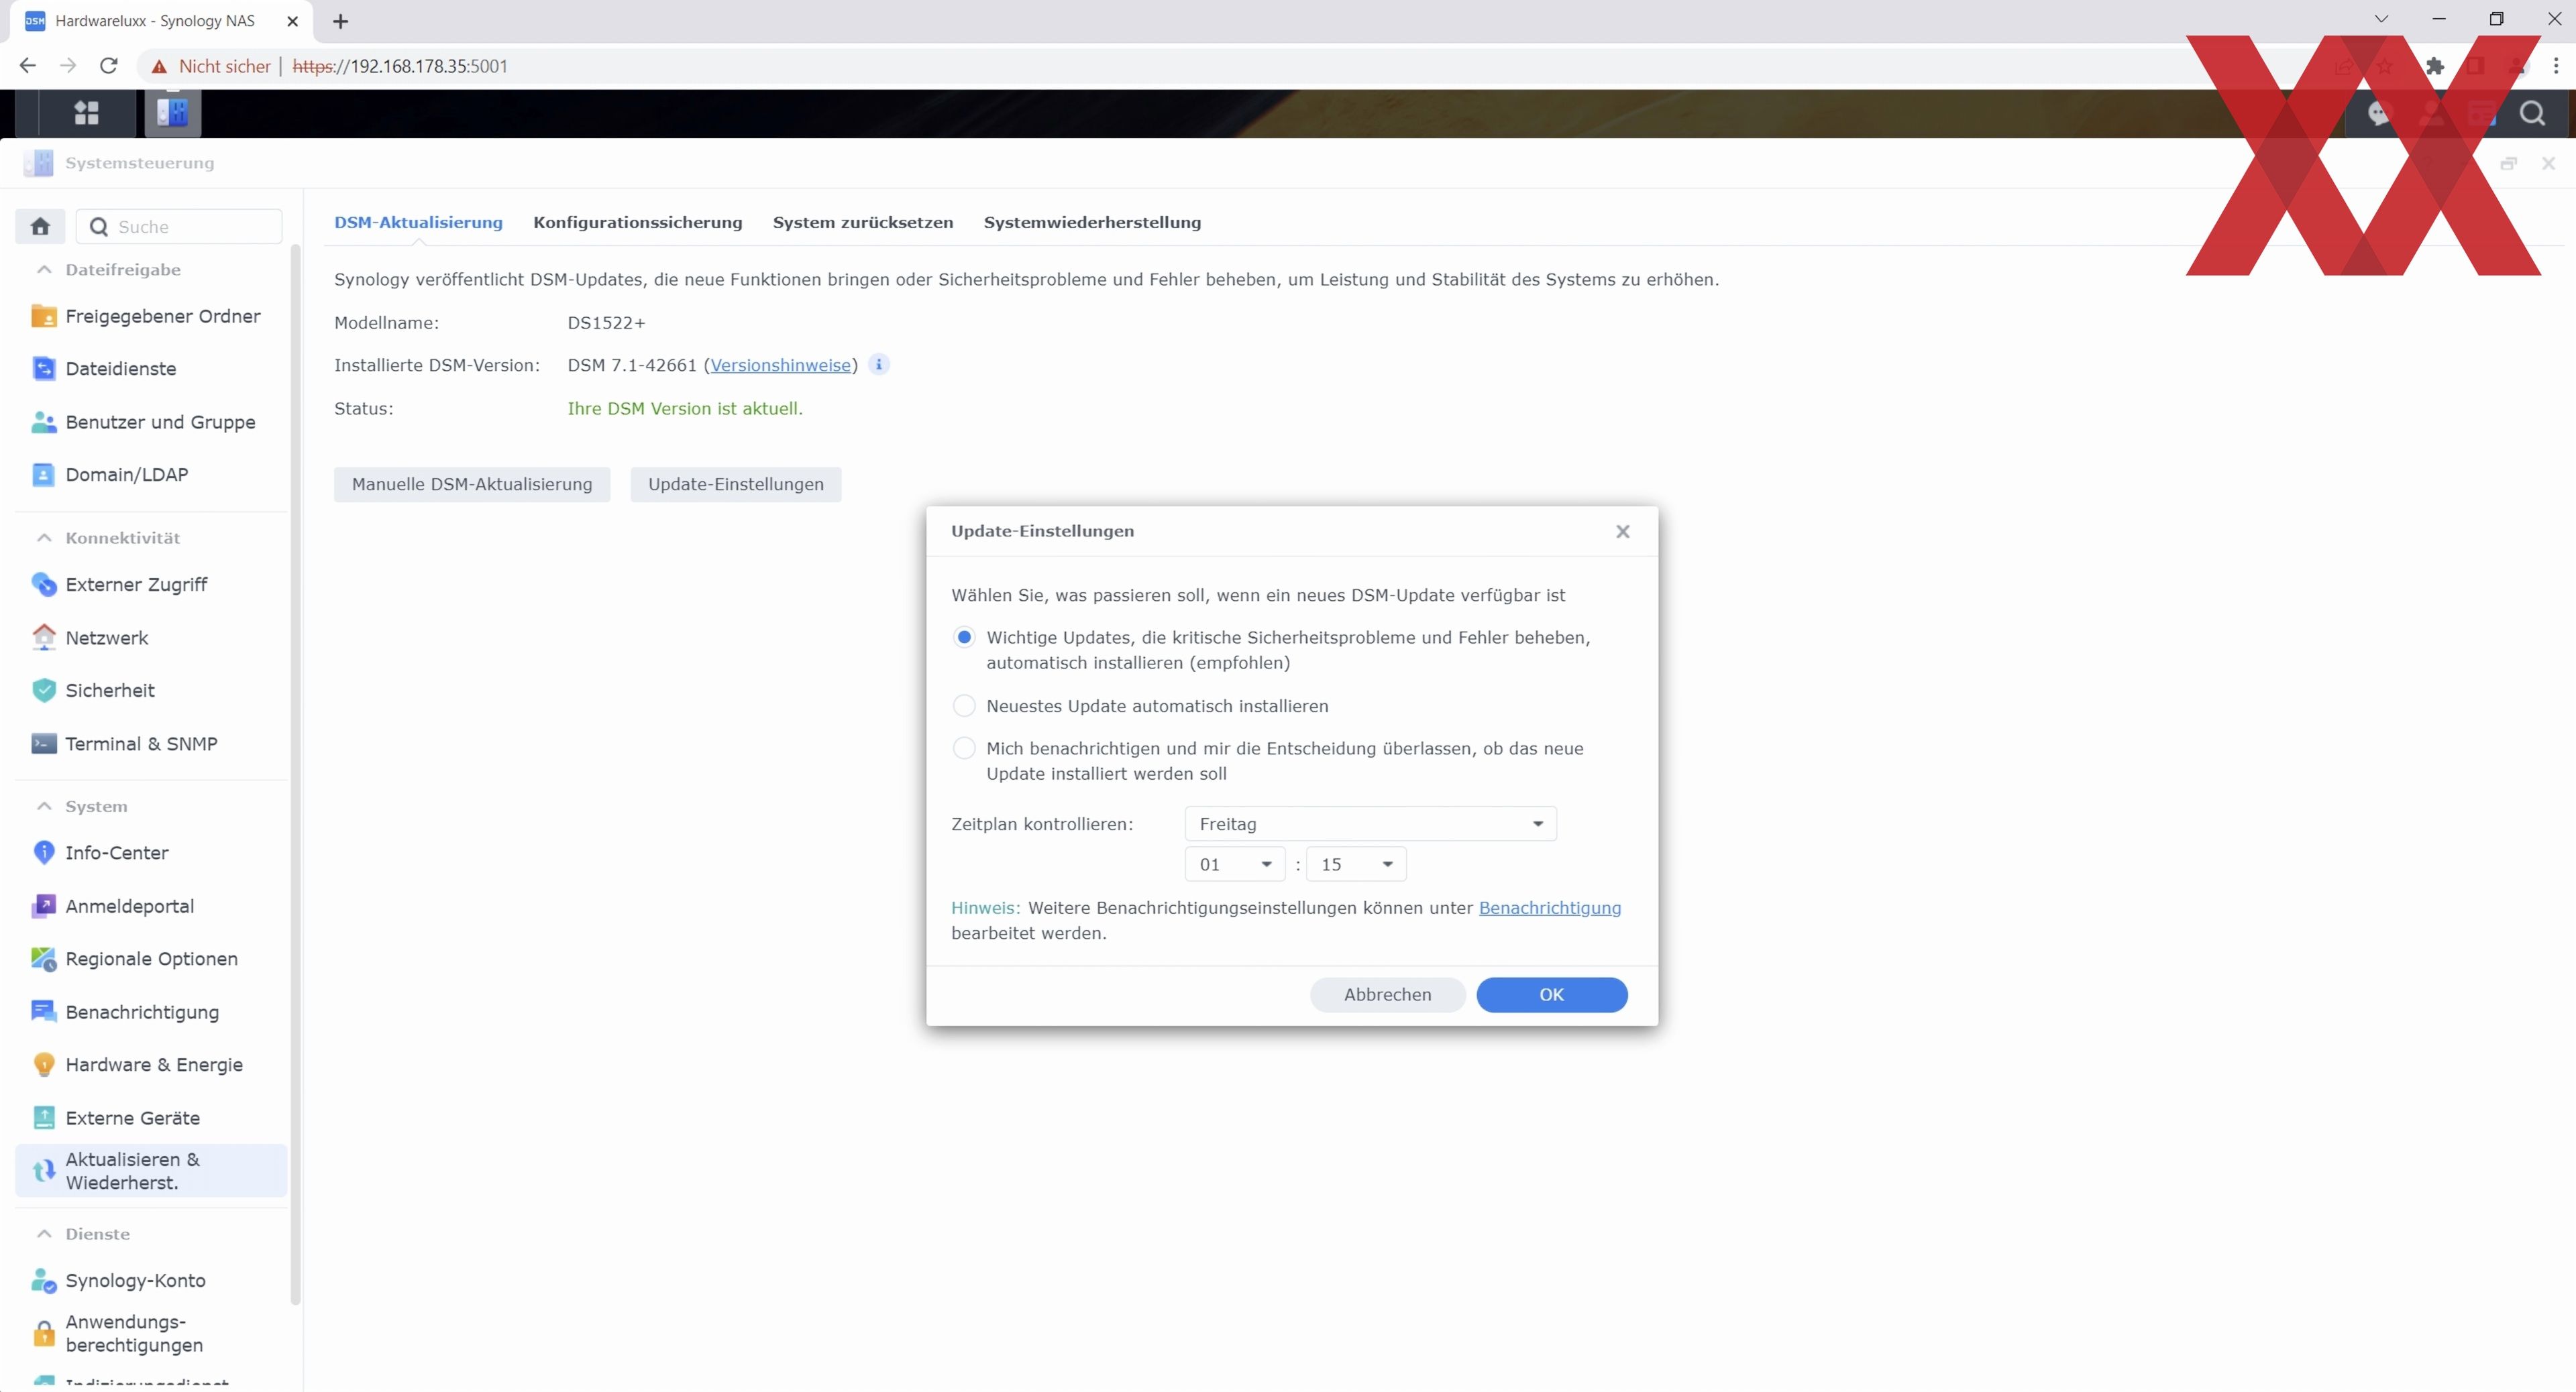
Task: Click the status text 'Ihre DSM Version ist aktuell.'
Action: click(x=685, y=409)
